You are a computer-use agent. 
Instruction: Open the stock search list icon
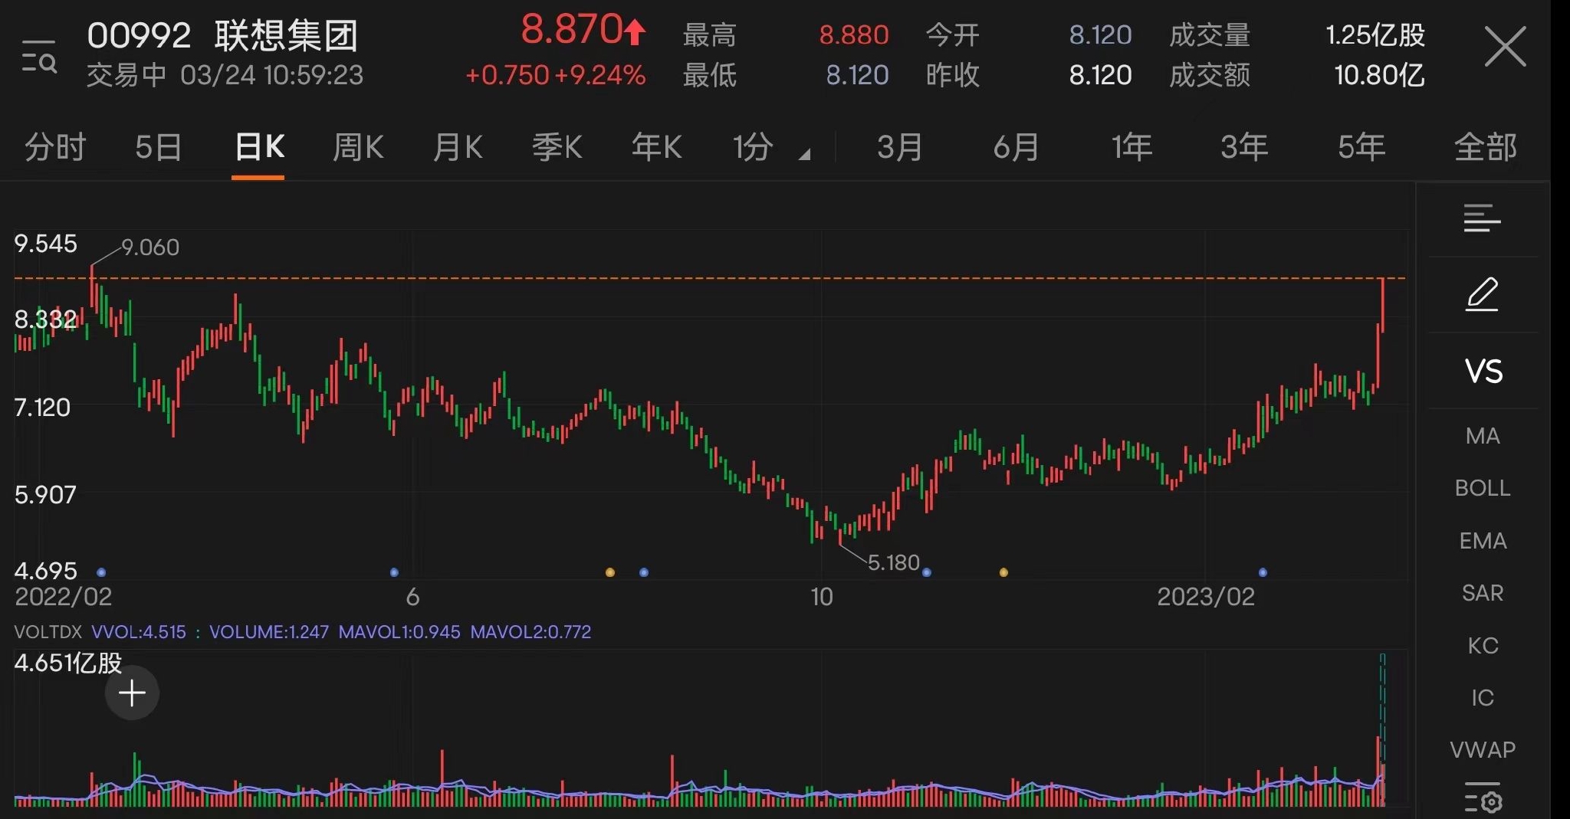38,57
